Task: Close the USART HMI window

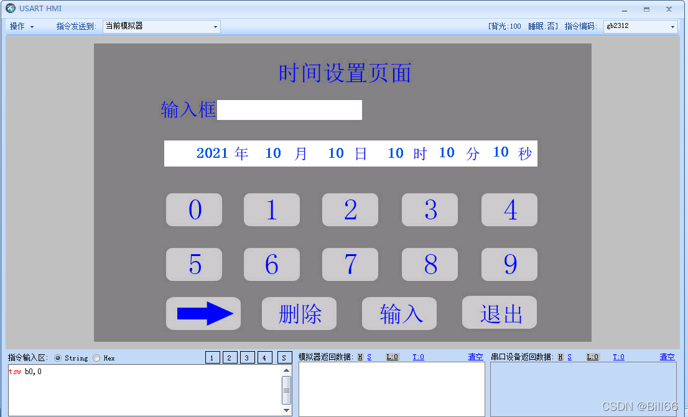Action: (x=669, y=9)
